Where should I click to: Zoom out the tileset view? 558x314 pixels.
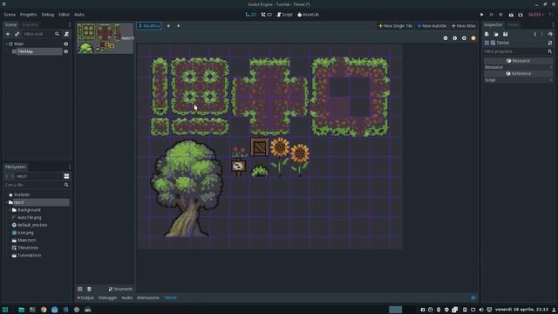[x=446, y=38]
